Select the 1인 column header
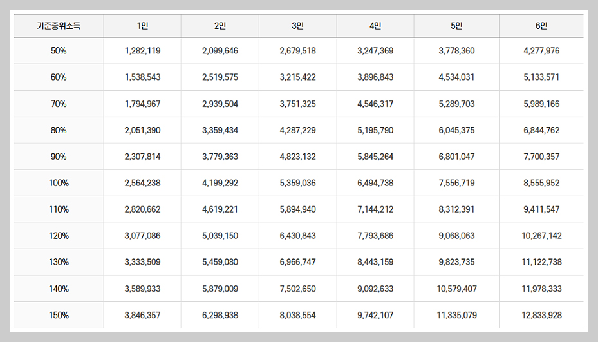This screenshot has height=342, width=598. pyautogui.click(x=143, y=26)
